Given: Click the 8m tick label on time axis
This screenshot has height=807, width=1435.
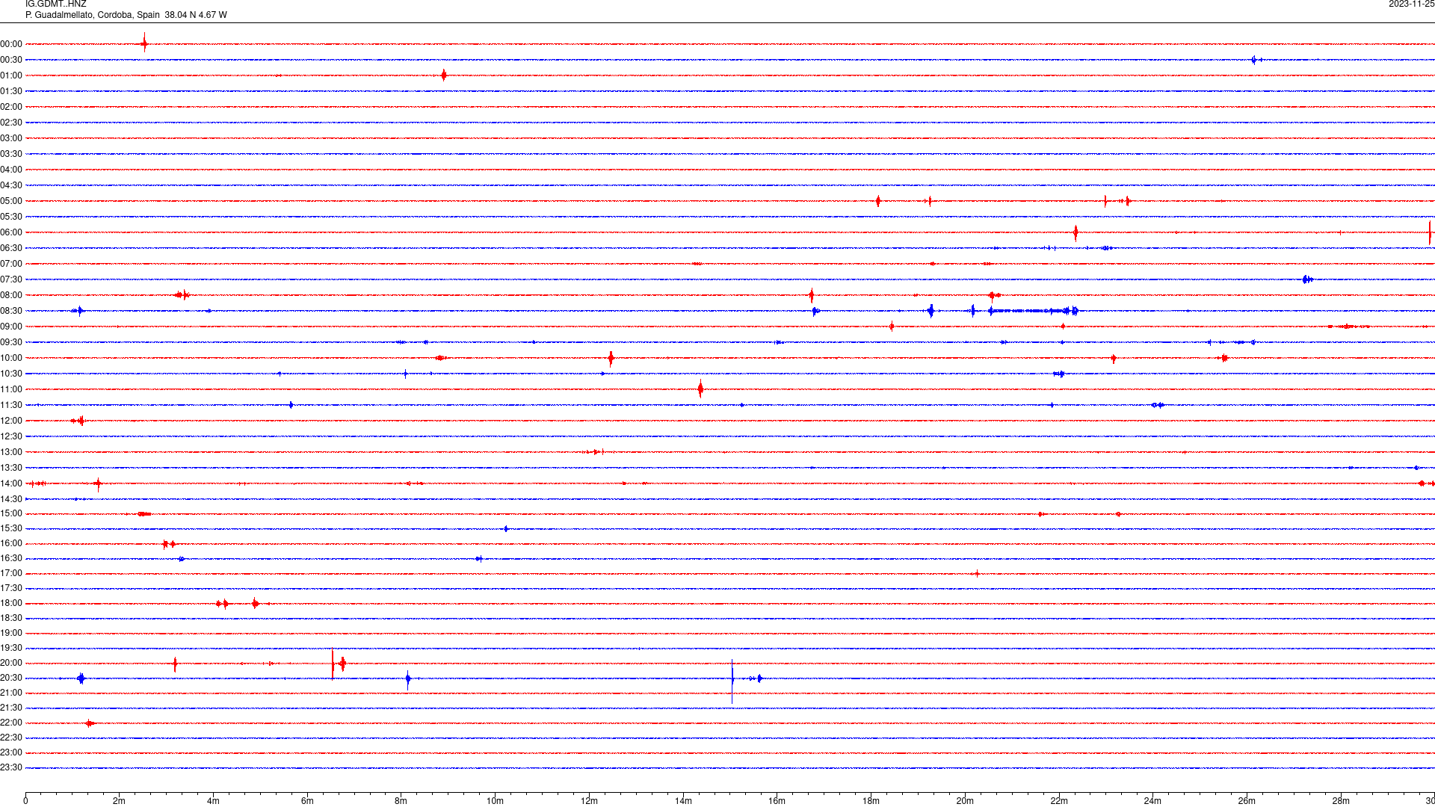Looking at the screenshot, I should point(401,801).
